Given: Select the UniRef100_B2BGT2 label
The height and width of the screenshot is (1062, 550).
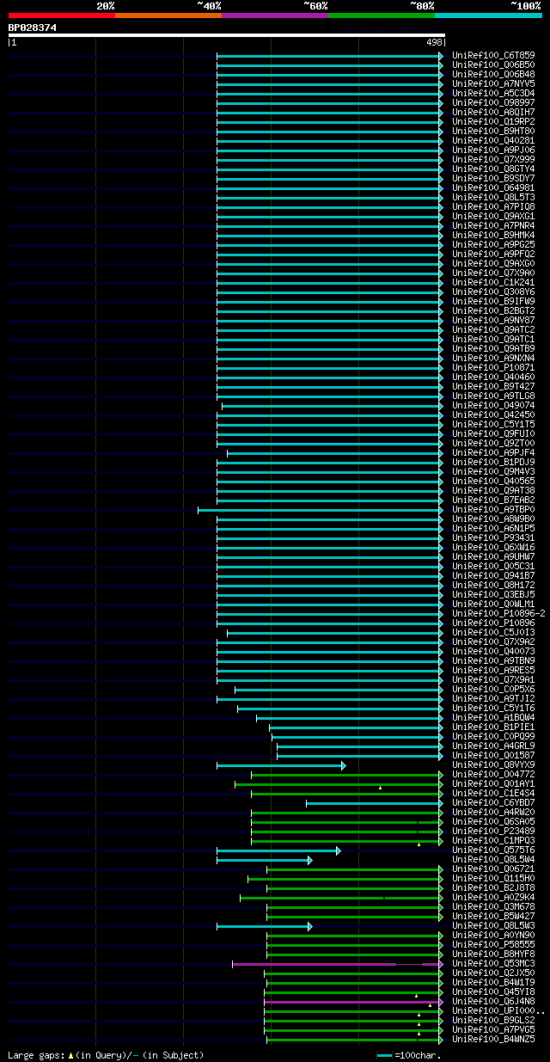Looking at the screenshot, I should click(x=493, y=310).
